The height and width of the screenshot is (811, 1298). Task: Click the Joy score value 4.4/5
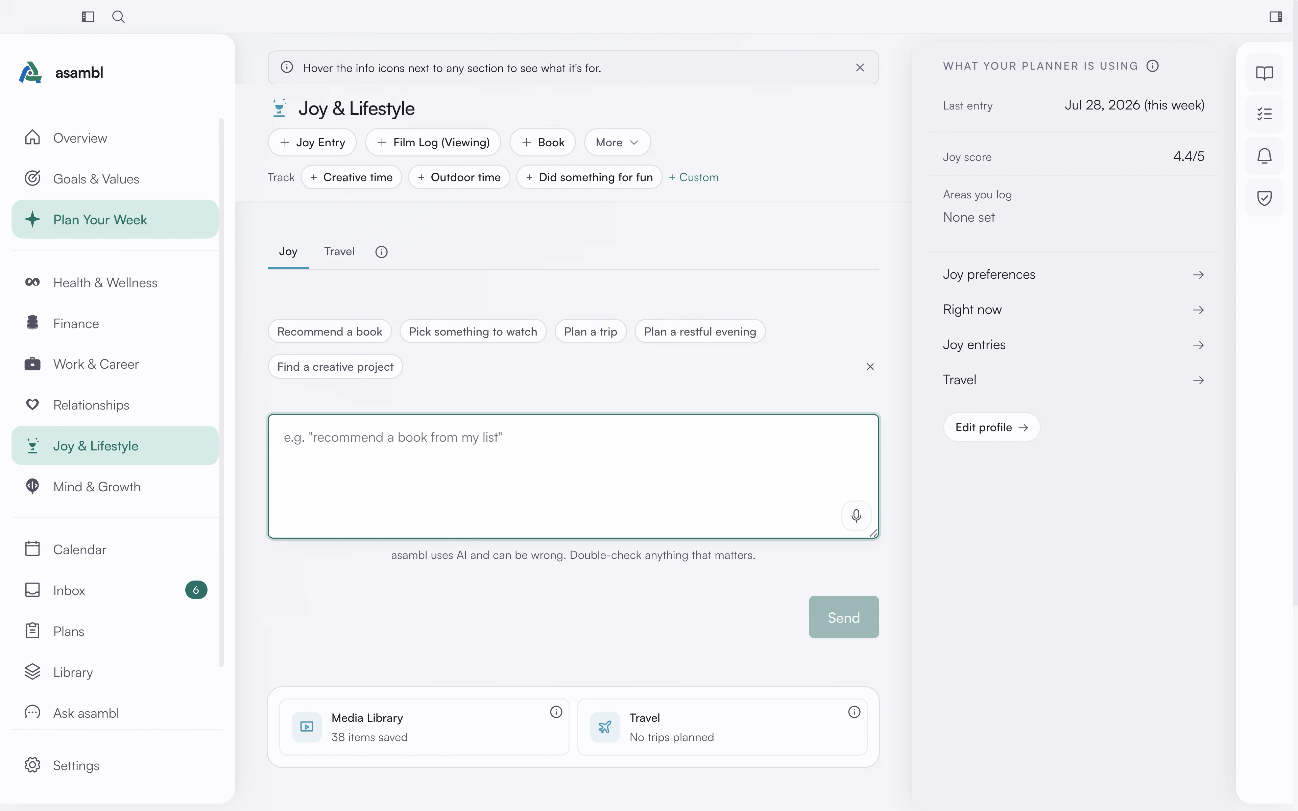point(1188,156)
